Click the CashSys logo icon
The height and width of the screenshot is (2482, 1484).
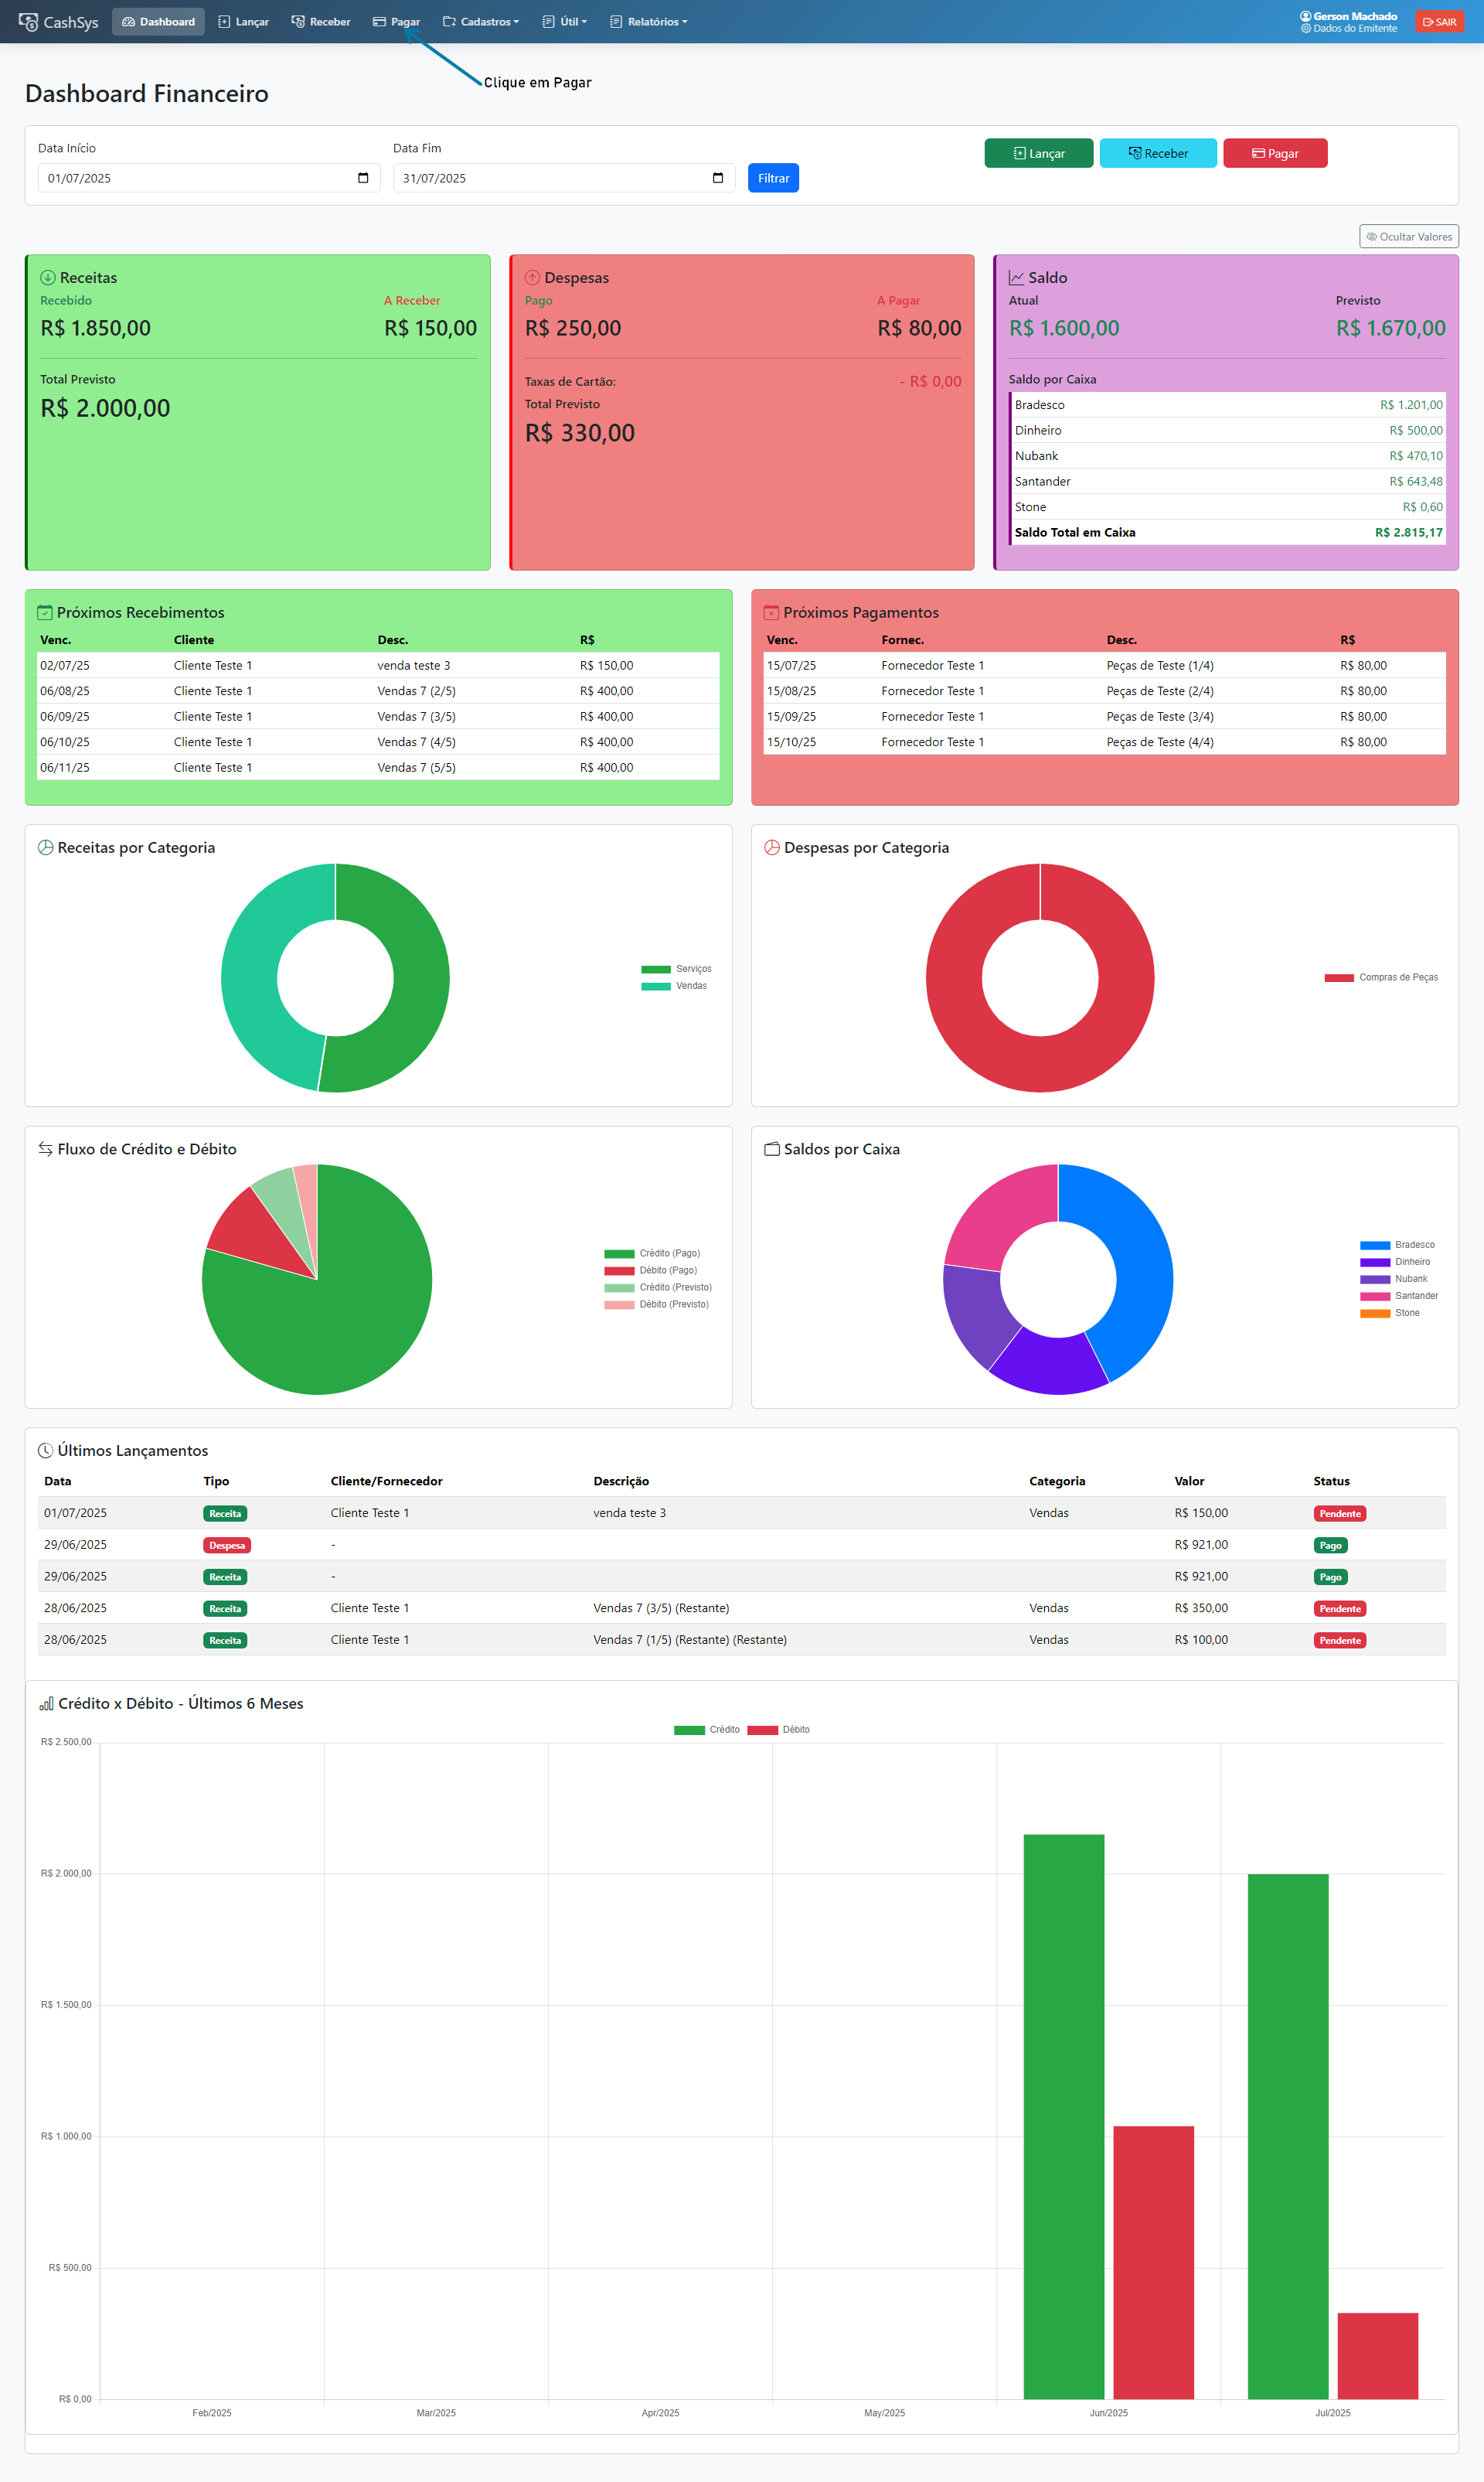(x=28, y=21)
